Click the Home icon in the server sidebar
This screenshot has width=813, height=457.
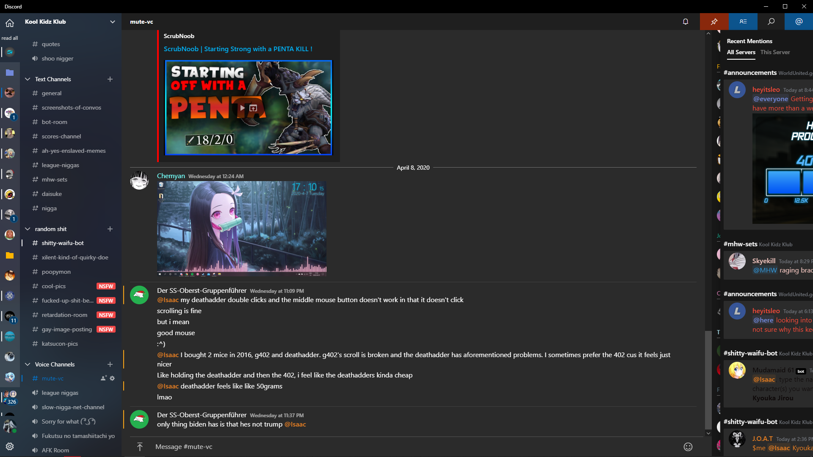[x=10, y=23]
